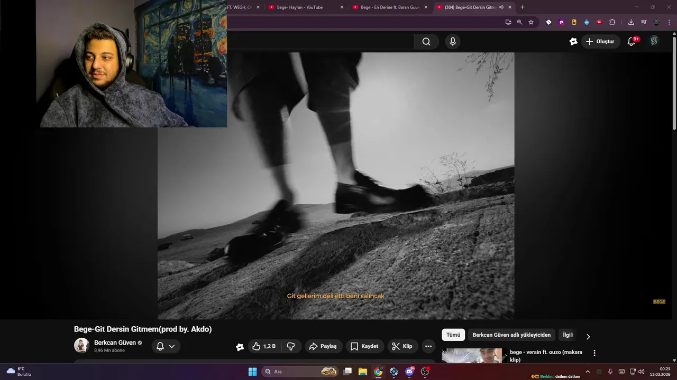Image resolution: width=677 pixels, height=380 pixels.
Task: Open the browser extensions puzzle icon
Action: 612,22
